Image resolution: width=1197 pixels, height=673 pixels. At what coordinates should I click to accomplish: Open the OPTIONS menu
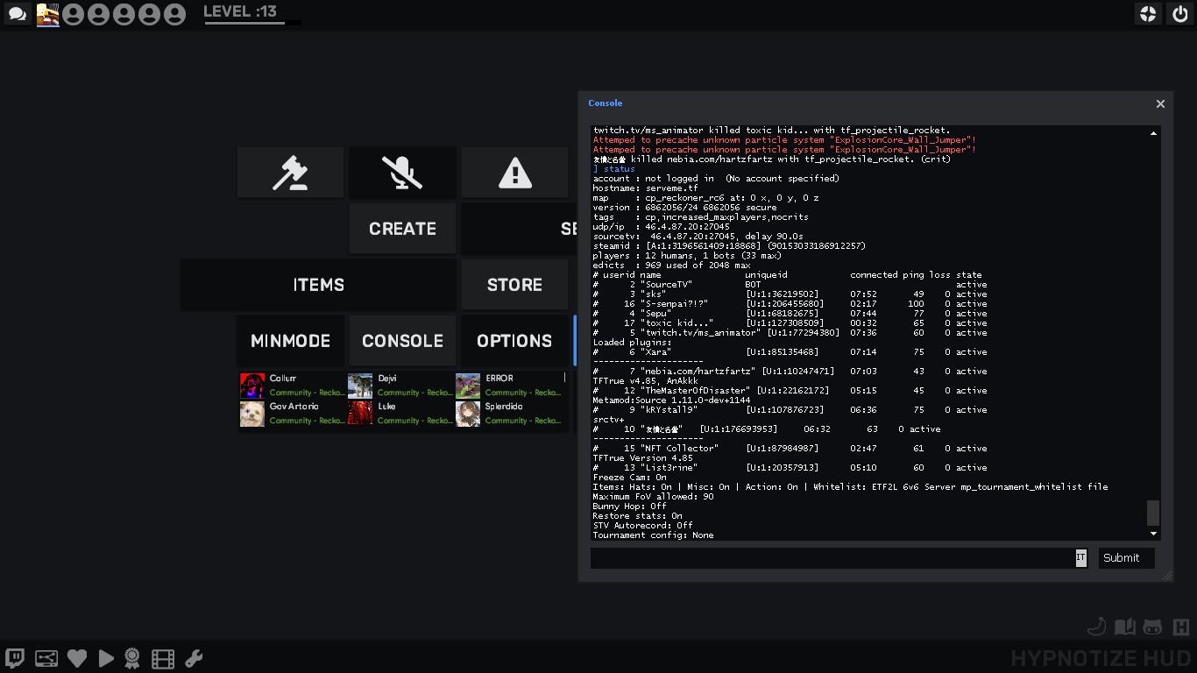514,341
